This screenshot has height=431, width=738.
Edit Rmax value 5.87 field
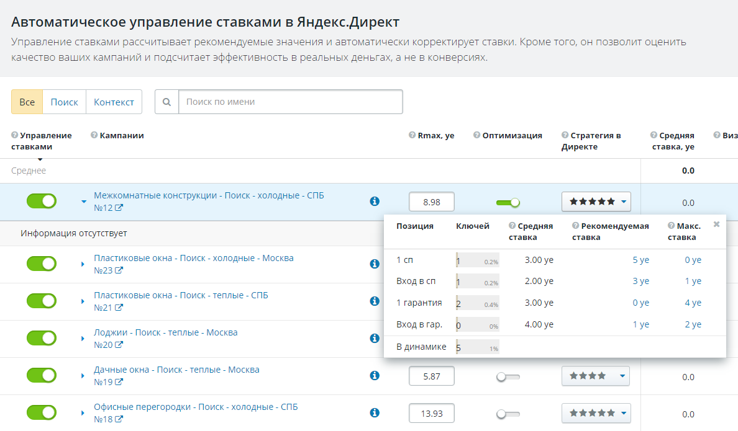(432, 376)
